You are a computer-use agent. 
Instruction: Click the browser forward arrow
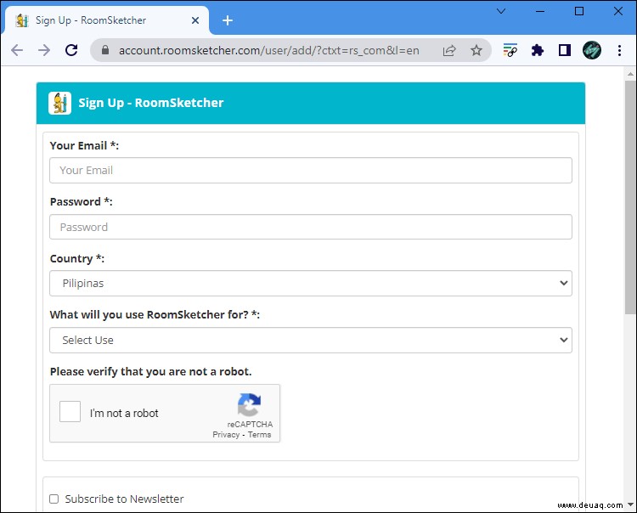44,50
